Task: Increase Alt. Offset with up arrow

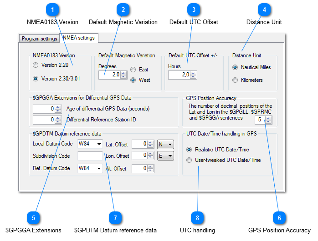Action: pos(150,167)
